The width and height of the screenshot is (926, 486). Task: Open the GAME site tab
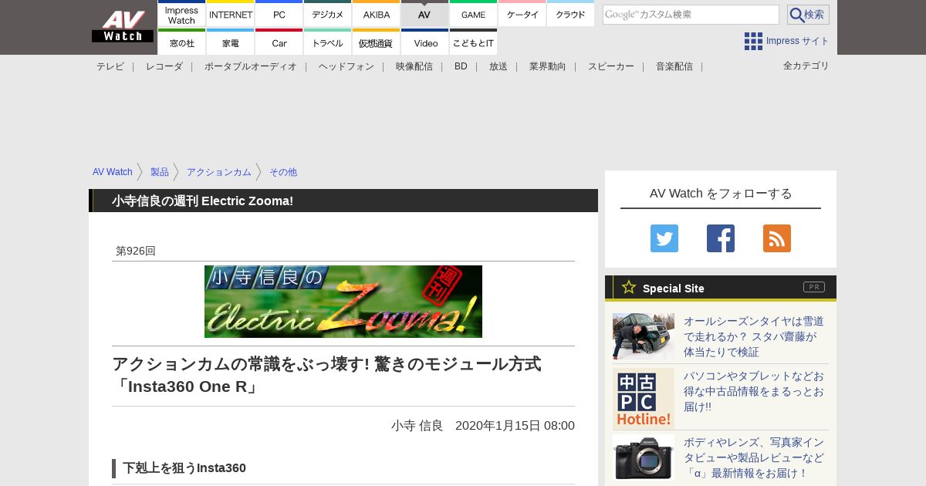473,14
